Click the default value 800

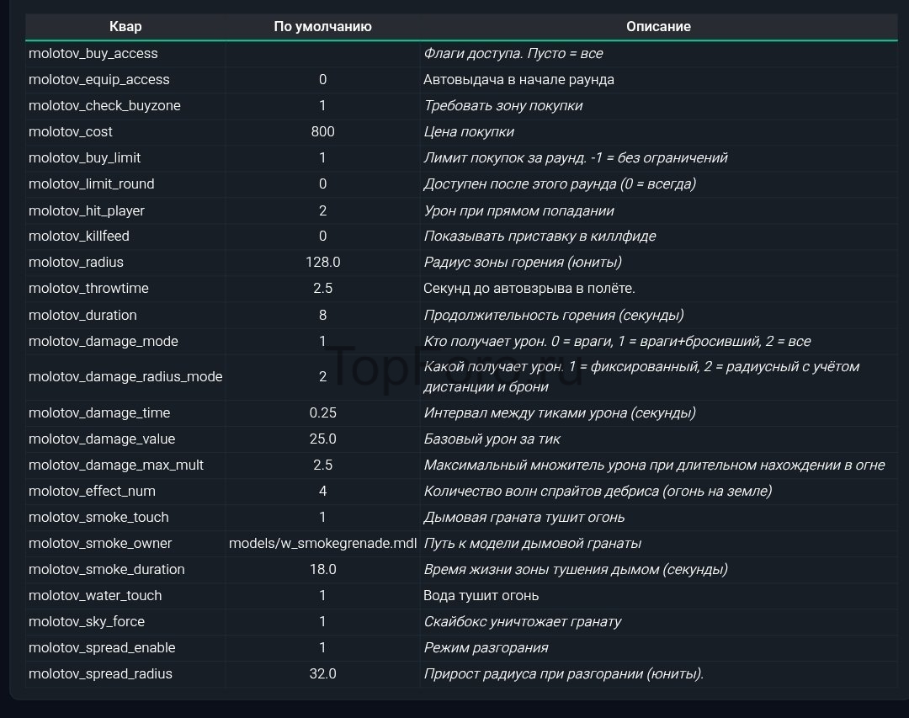323,131
